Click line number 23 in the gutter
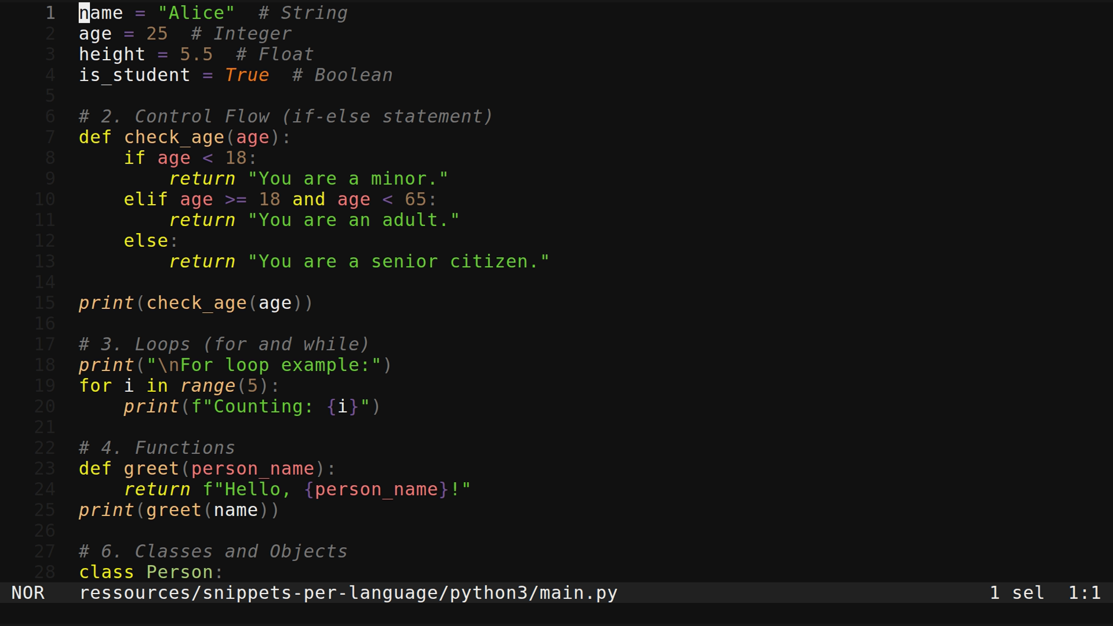Viewport: 1113px width, 626px height. click(45, 468)
